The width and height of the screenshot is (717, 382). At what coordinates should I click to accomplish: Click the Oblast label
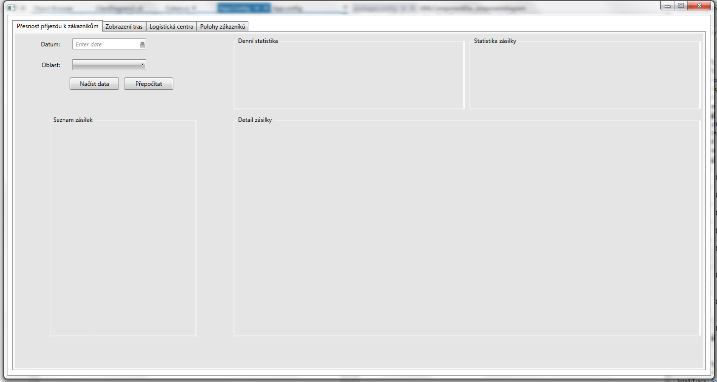click(51, 65)
